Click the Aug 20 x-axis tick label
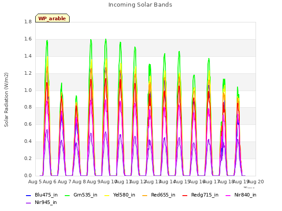 pyautogui.click(x=256, y=182)
